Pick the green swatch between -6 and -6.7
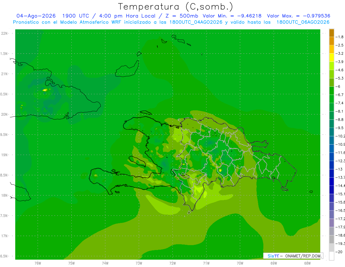 coord(331,90)
